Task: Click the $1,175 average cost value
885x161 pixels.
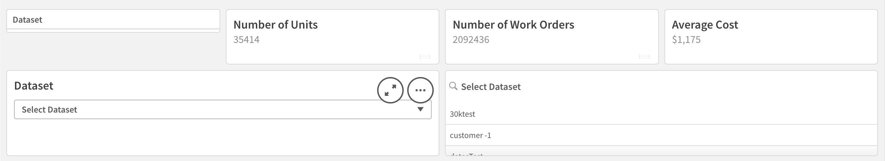Action: pyautogui.click(x=686, y=40)
